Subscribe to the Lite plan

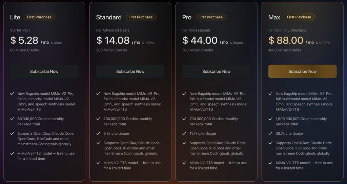click(44, 71)
